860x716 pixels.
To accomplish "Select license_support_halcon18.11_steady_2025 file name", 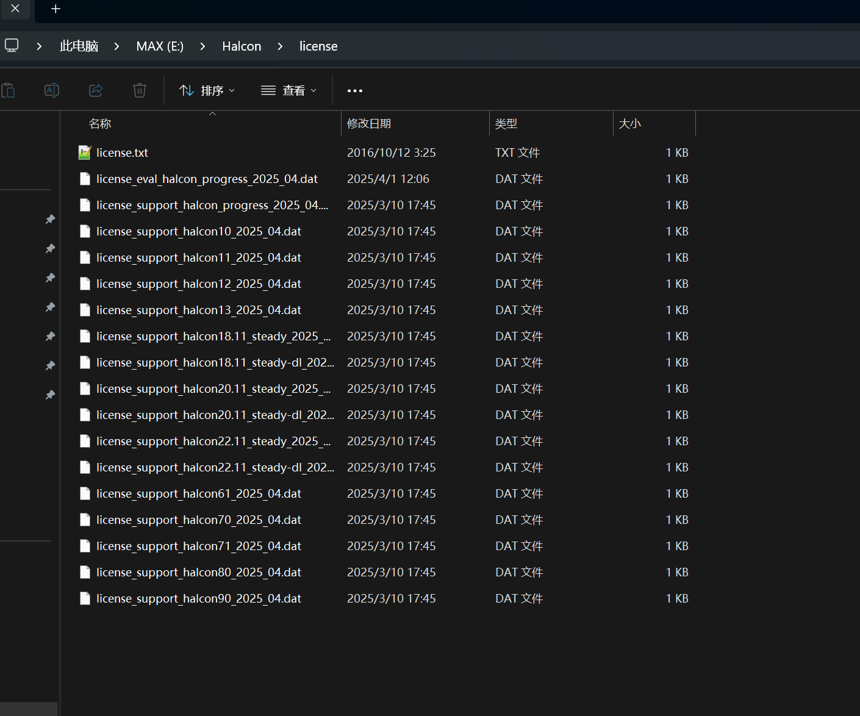I will coord(213,337).
